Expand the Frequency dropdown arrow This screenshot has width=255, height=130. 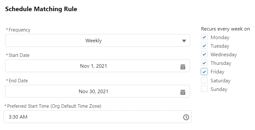184,41
